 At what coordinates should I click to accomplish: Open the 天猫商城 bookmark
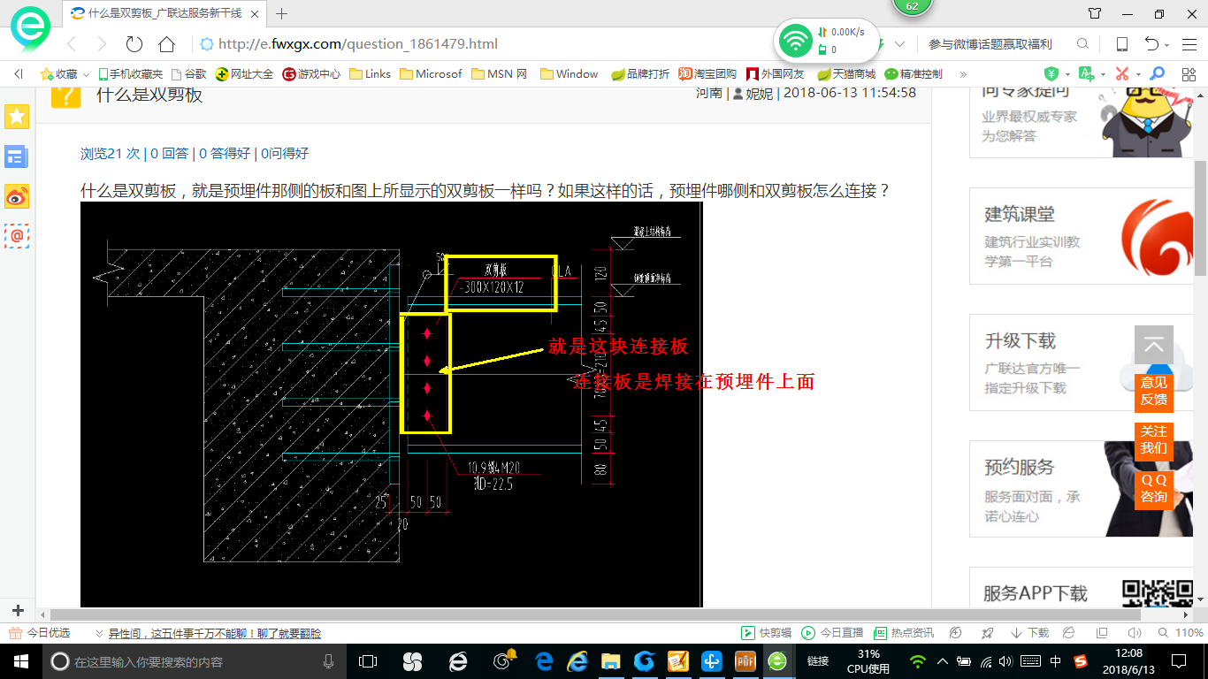click(x=846, y=74)
